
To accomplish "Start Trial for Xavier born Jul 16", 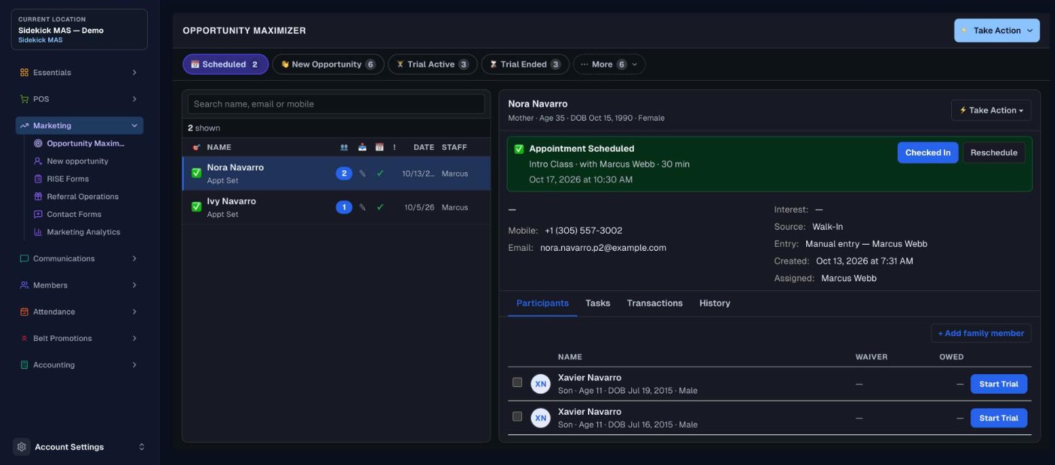I will point(999,418).
